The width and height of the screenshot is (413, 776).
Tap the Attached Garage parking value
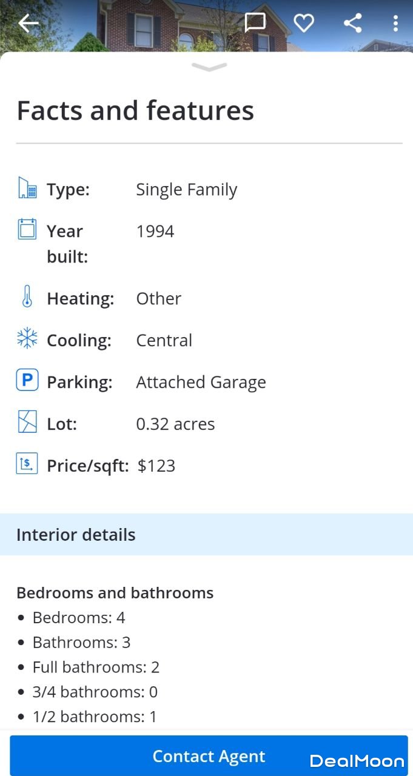point(201,383)
